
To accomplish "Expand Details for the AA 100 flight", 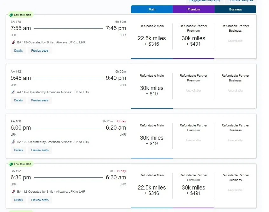I will pos(18,150).
